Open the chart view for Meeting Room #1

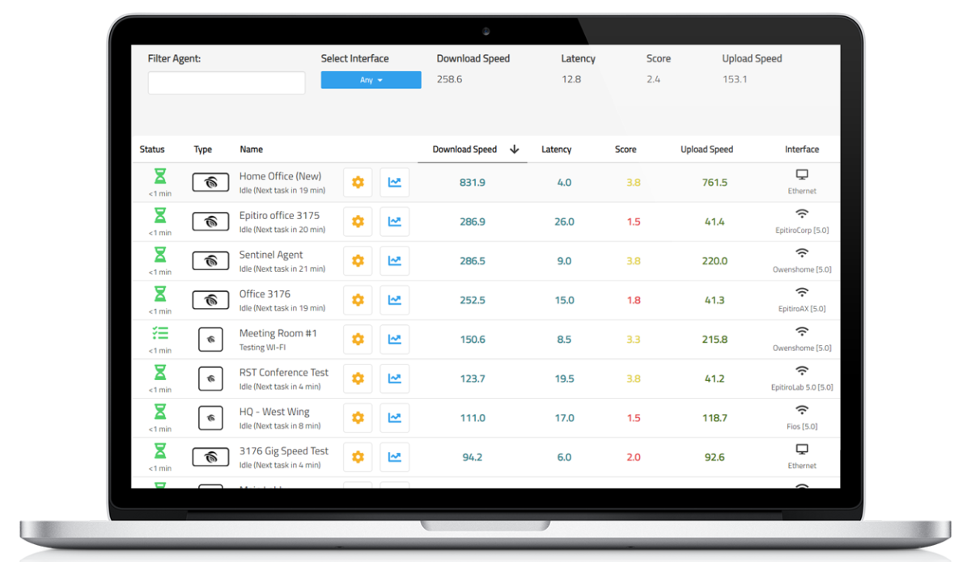pyautogui.click(x=394, y=339)
